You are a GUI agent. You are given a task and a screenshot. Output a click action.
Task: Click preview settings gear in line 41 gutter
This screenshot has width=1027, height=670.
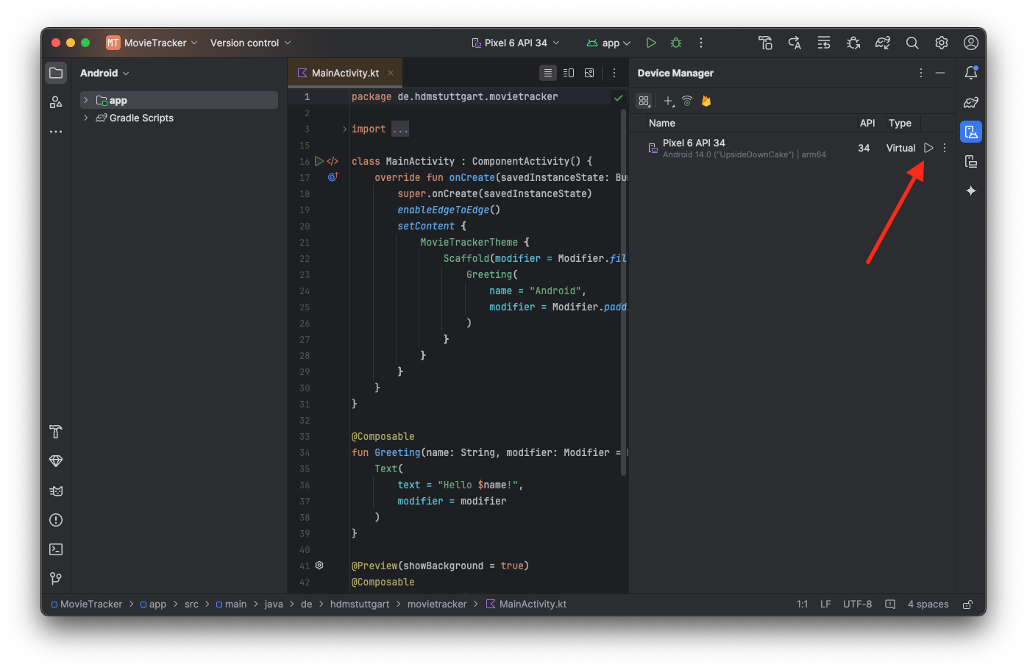(319, 566)
